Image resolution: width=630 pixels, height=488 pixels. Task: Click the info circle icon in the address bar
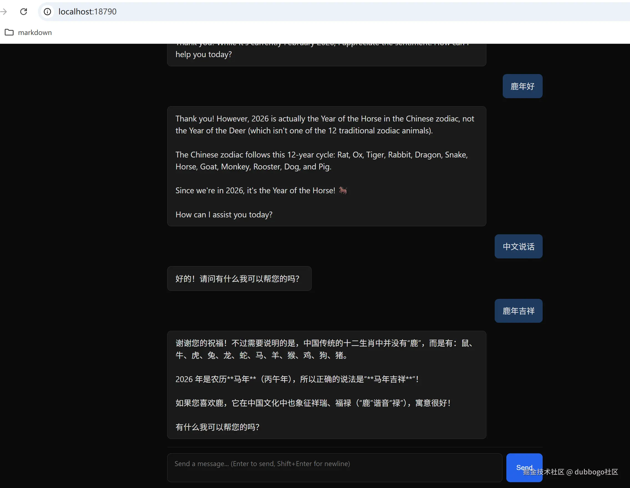point(47,12)
